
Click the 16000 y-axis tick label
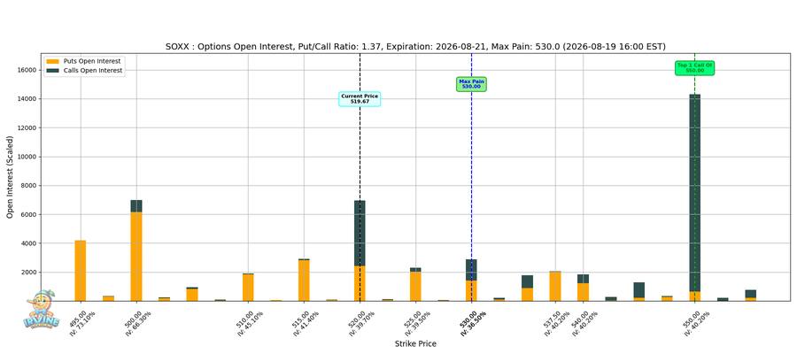point(27,70)
